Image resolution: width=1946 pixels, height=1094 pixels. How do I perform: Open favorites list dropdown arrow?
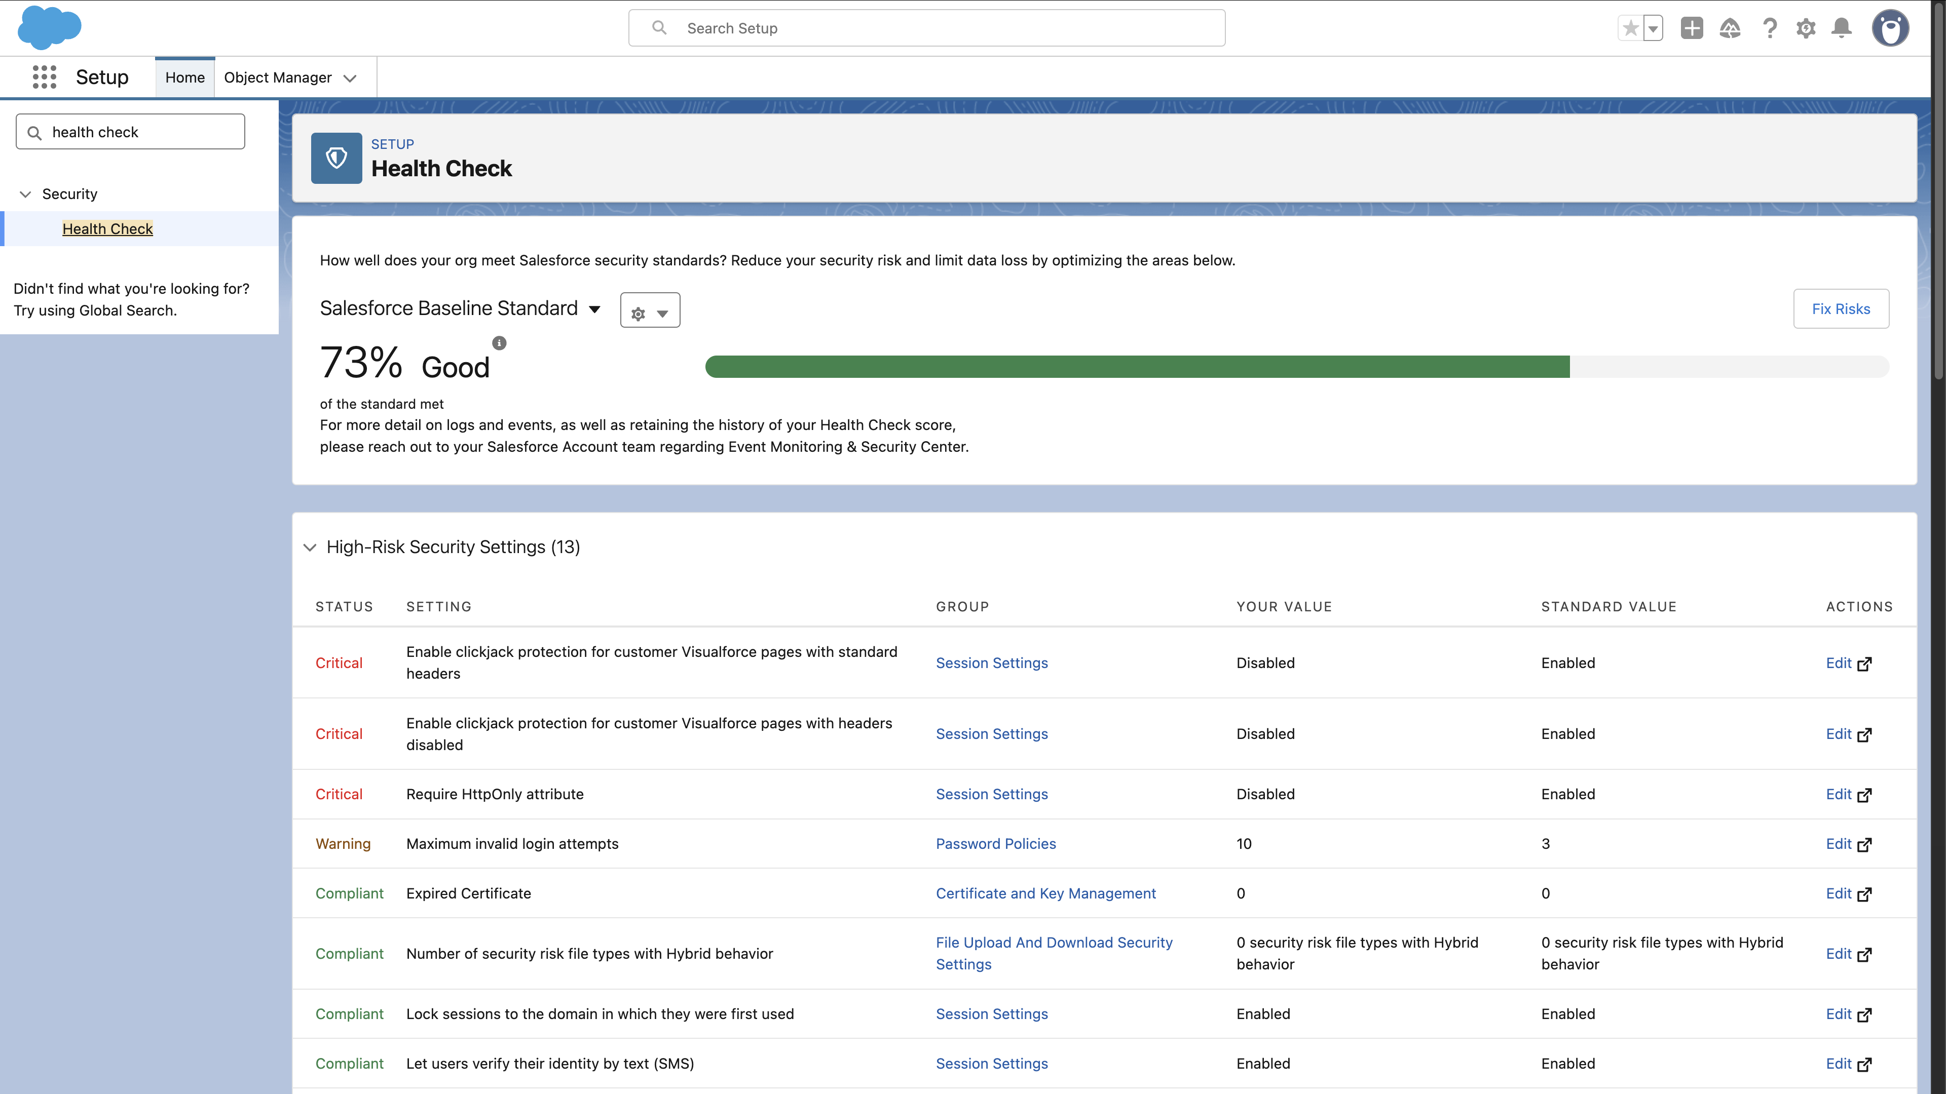pos(1653,29)
